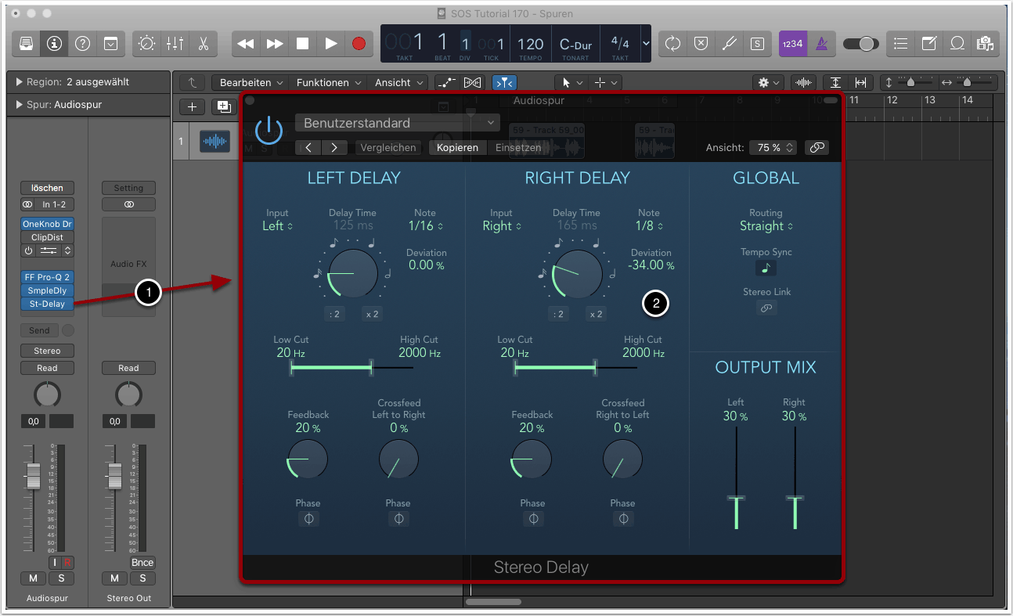Open the Funktionen menu
Screen dimensions: 1013x616
(x=328, y=82)
